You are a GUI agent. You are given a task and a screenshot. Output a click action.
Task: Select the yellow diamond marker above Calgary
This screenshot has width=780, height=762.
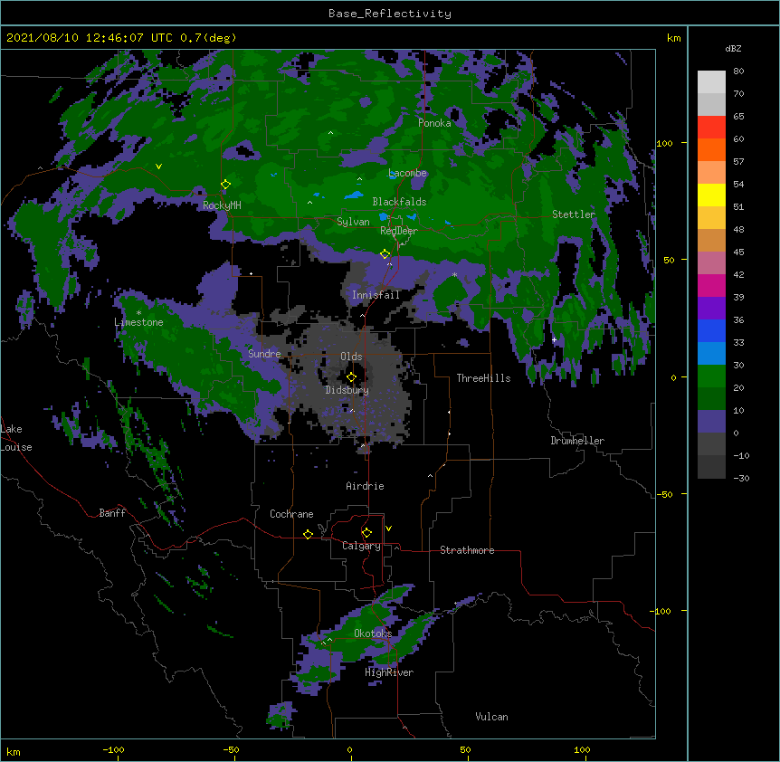[366, 533]
